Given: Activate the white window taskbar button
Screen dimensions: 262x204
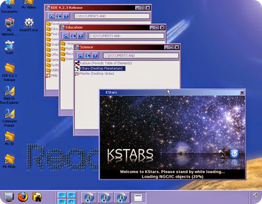Looking at the screenshot, I should click(x=138, y=198).
